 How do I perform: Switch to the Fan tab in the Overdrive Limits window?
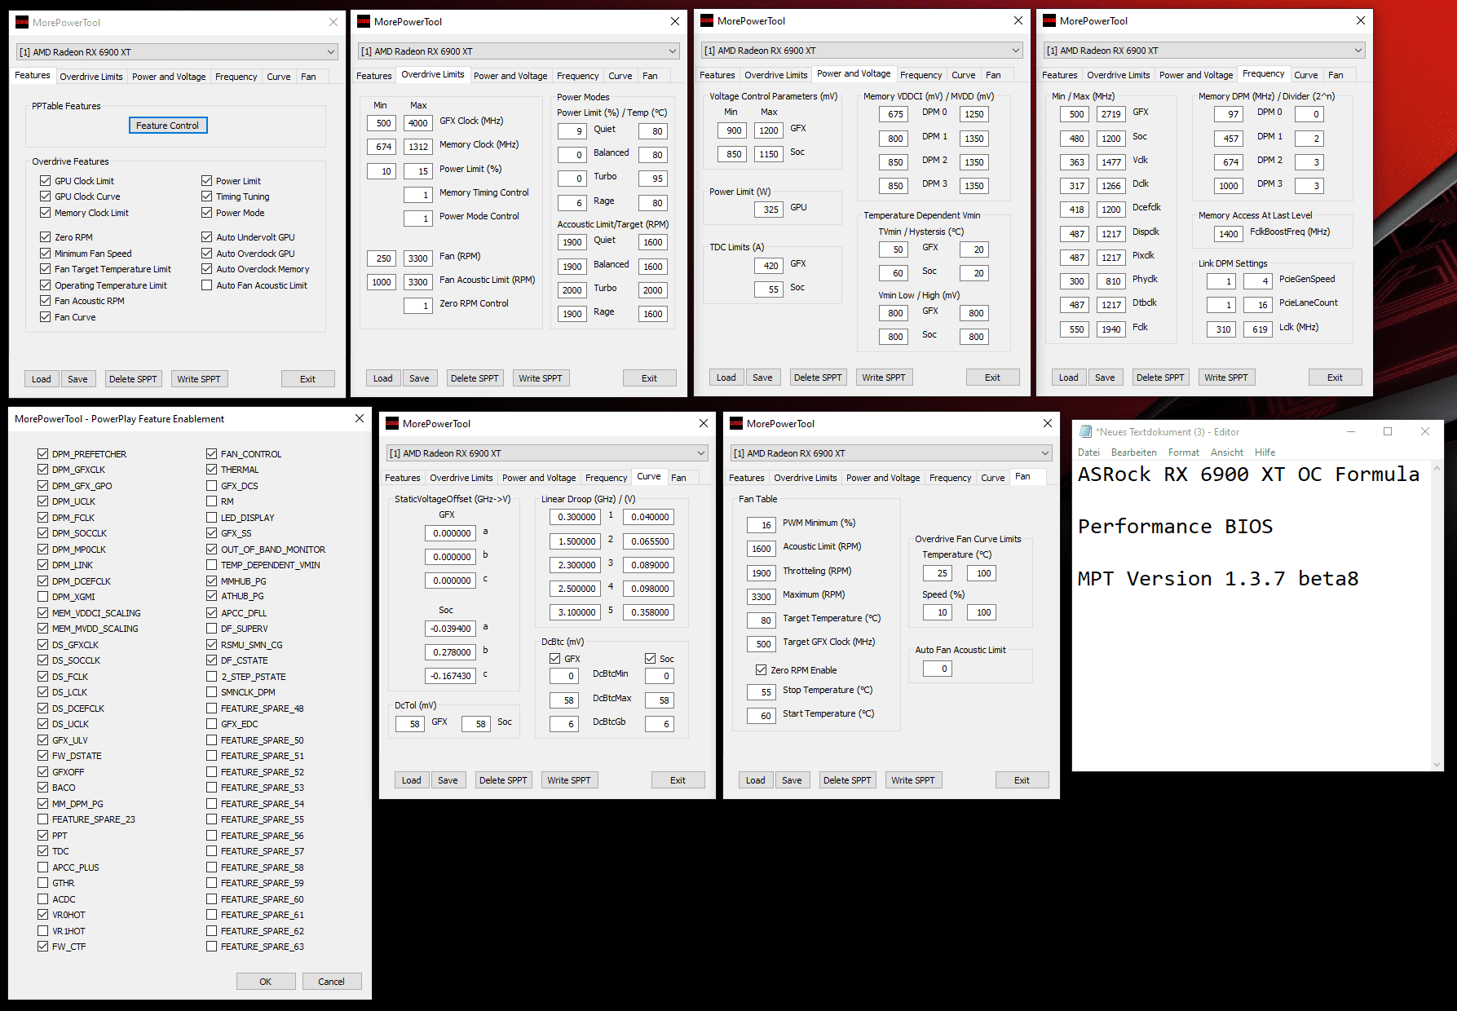click(650, 76)
